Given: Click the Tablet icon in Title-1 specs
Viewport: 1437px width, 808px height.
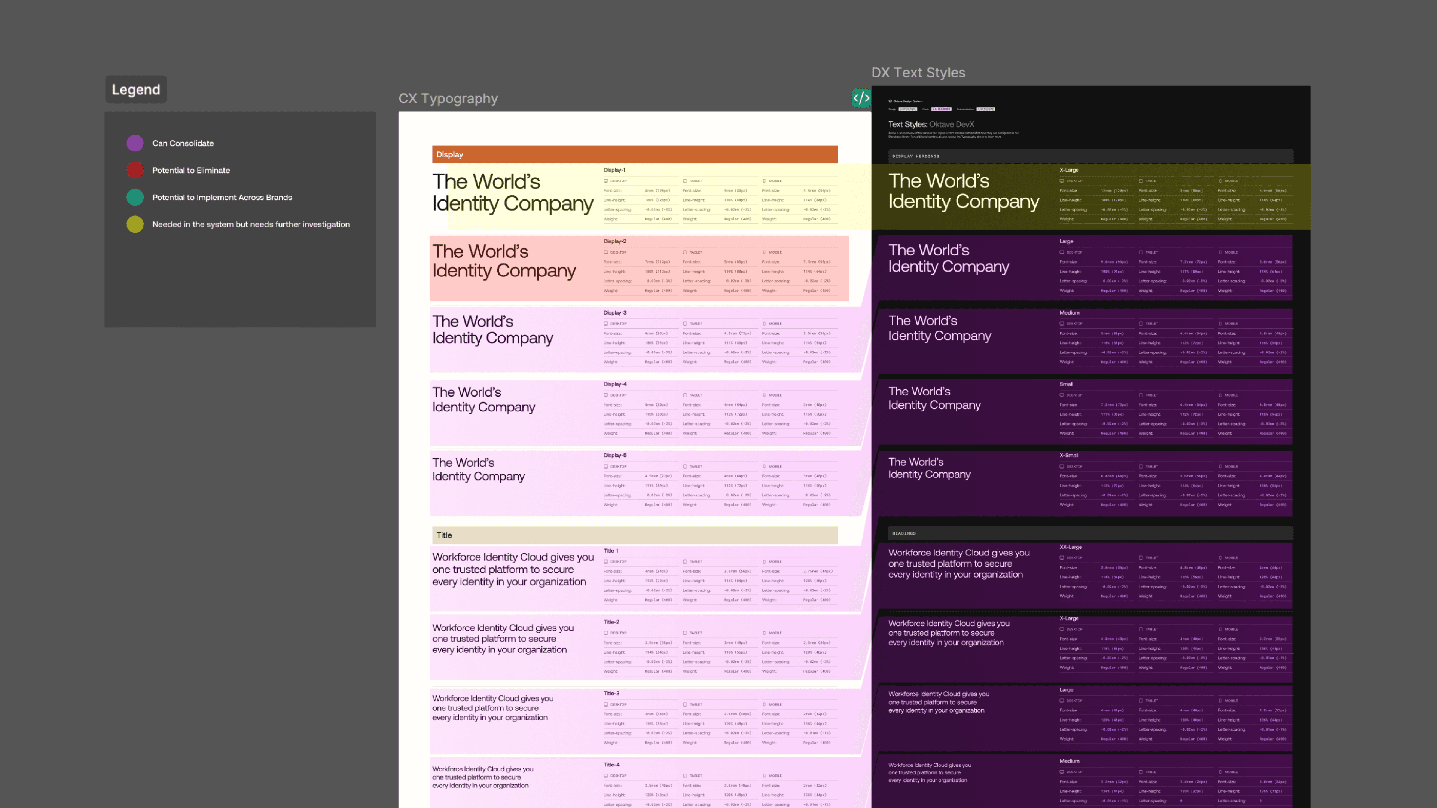Looking at the screenshot, I should point(685,561).
